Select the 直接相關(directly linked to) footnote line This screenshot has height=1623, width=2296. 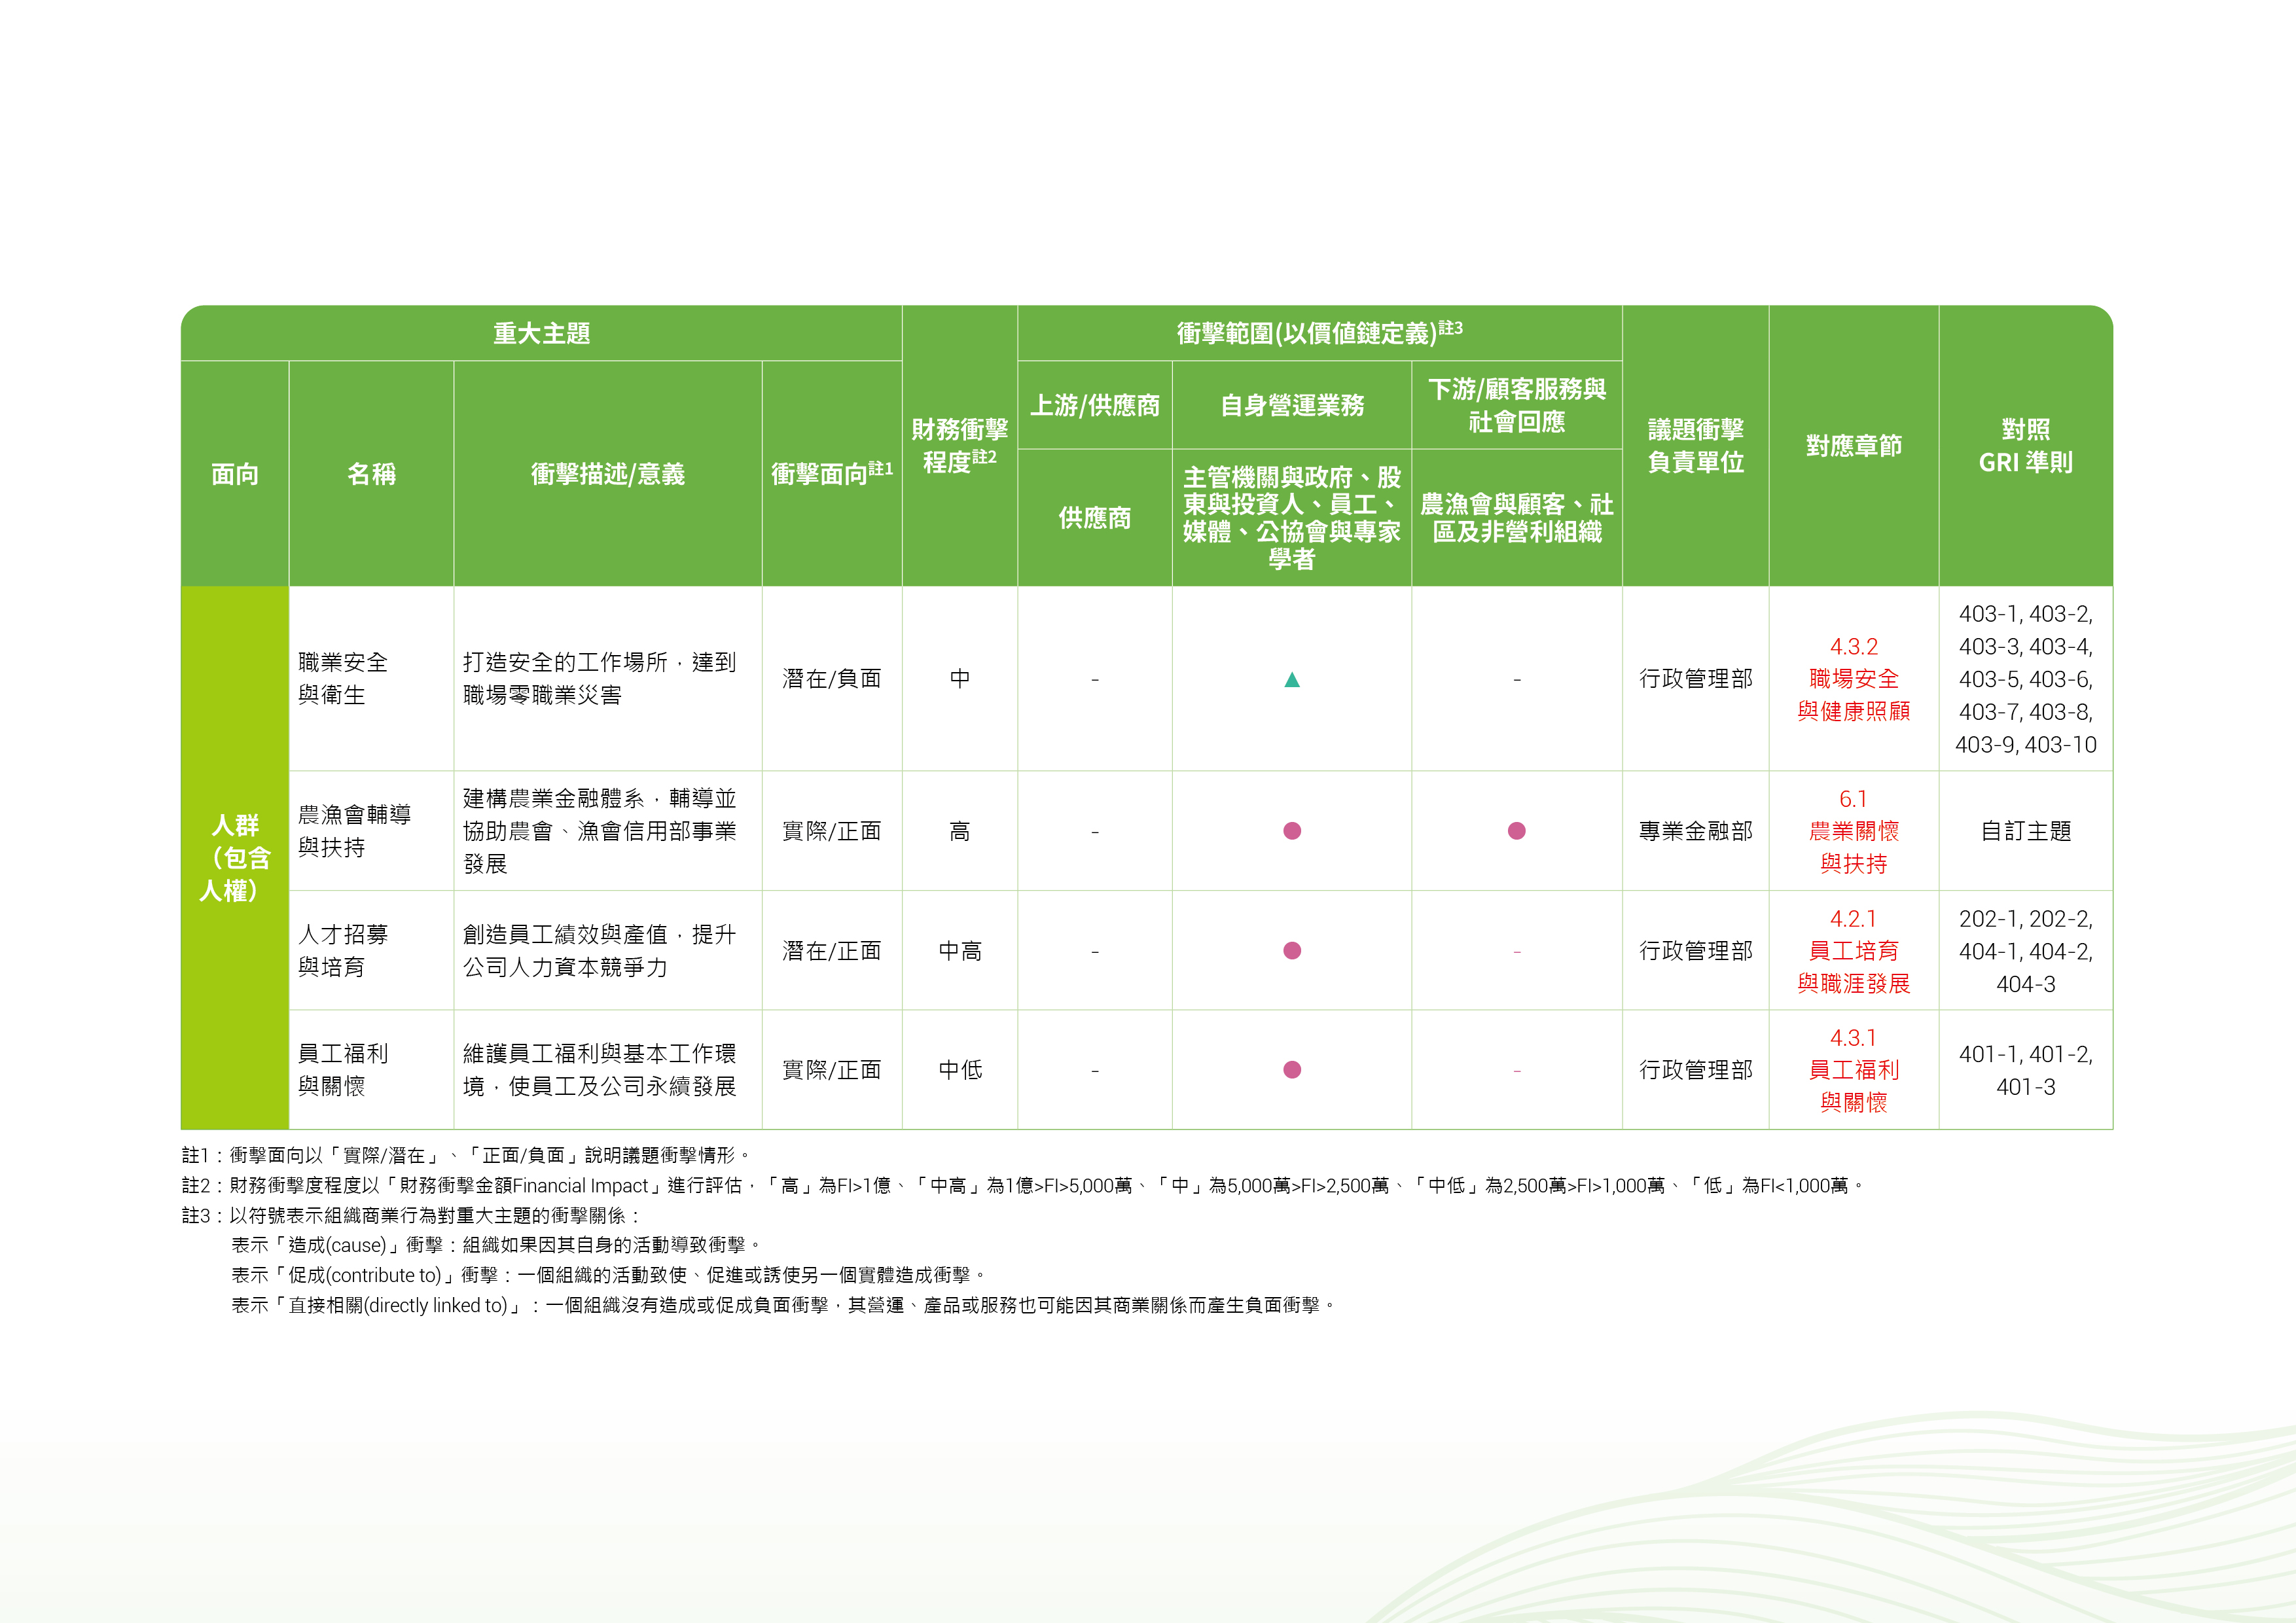pos(784,1306)
